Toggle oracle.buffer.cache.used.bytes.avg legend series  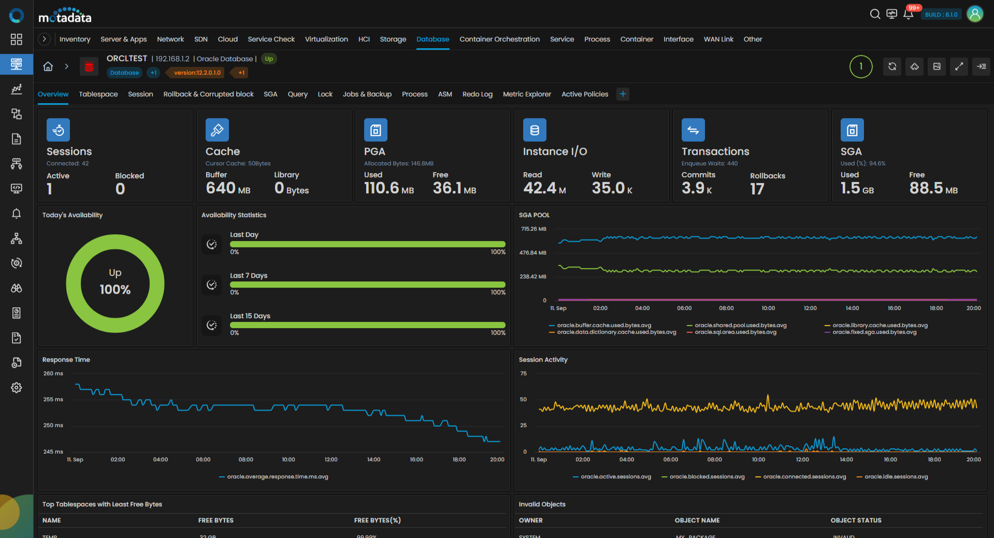click(603, 325)
